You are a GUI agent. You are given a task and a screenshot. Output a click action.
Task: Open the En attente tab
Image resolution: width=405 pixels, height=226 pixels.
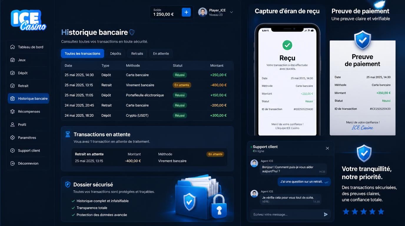[161, 54]
